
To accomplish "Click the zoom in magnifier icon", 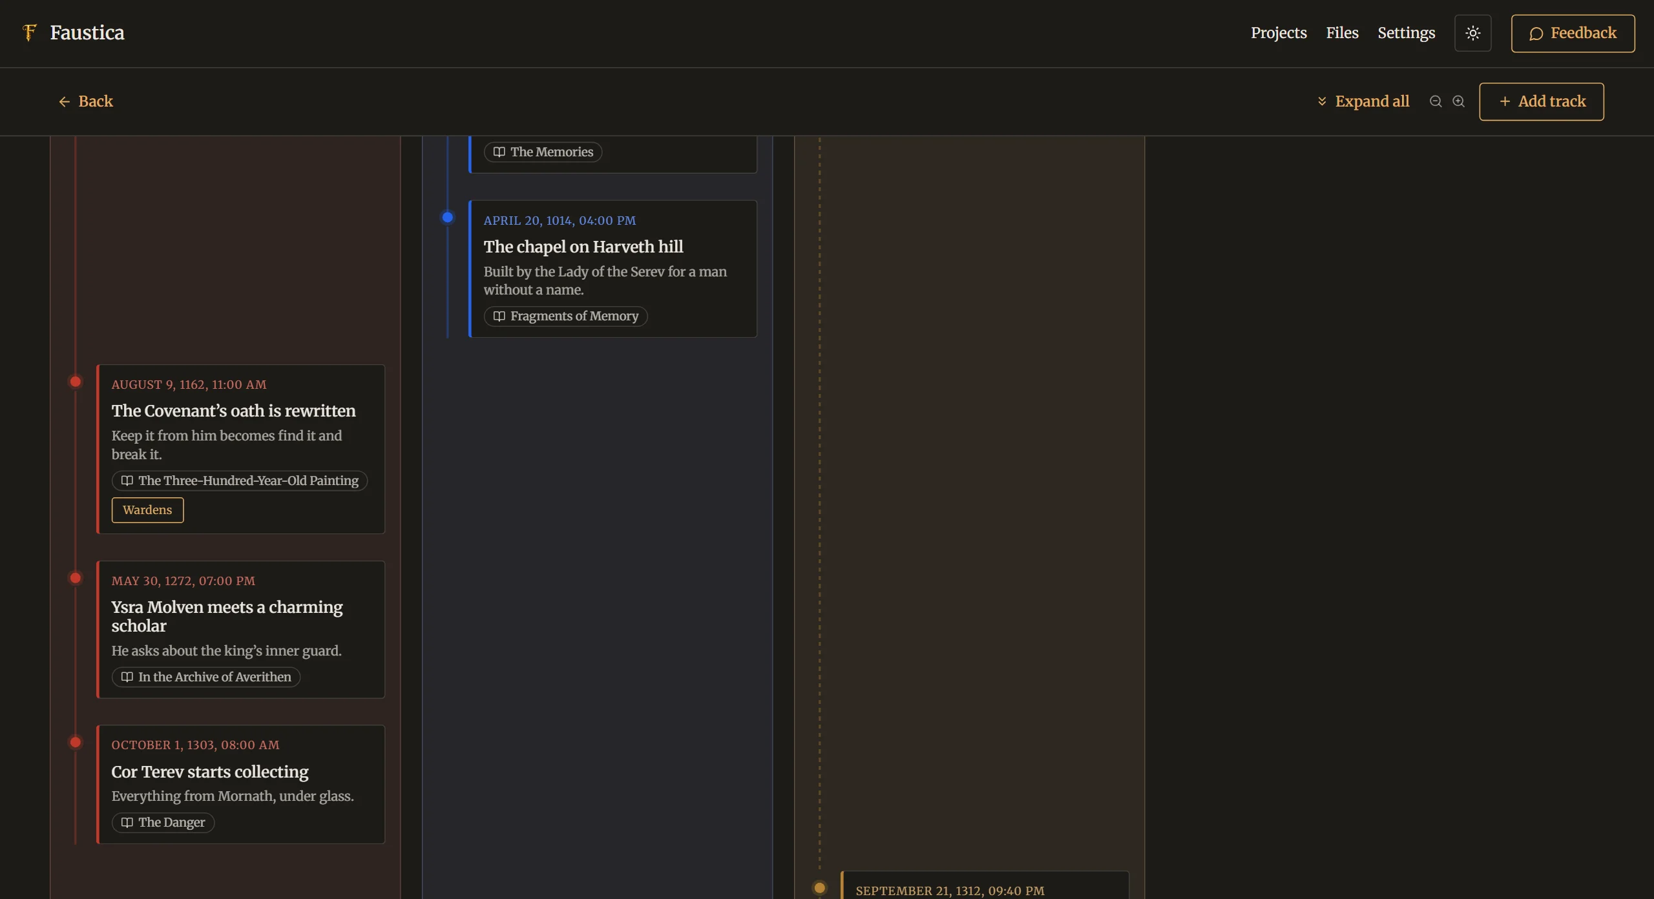I will [x=1458, y=101].
